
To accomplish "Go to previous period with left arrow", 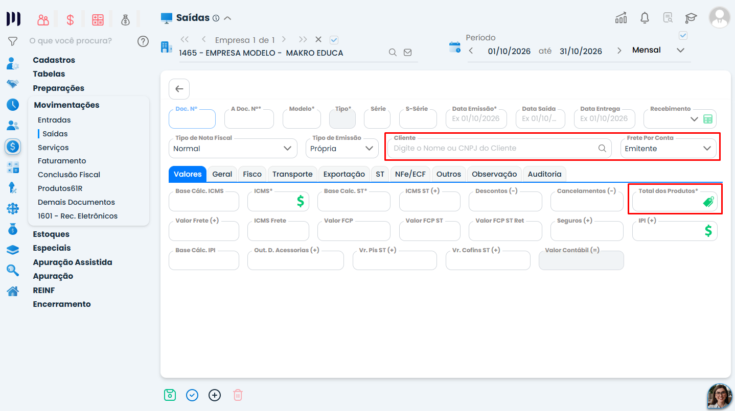I will pyautogui.click(x=471, y=51).
